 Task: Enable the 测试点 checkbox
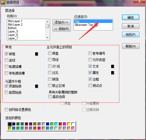pyautogui.click(x=90, y=85)
